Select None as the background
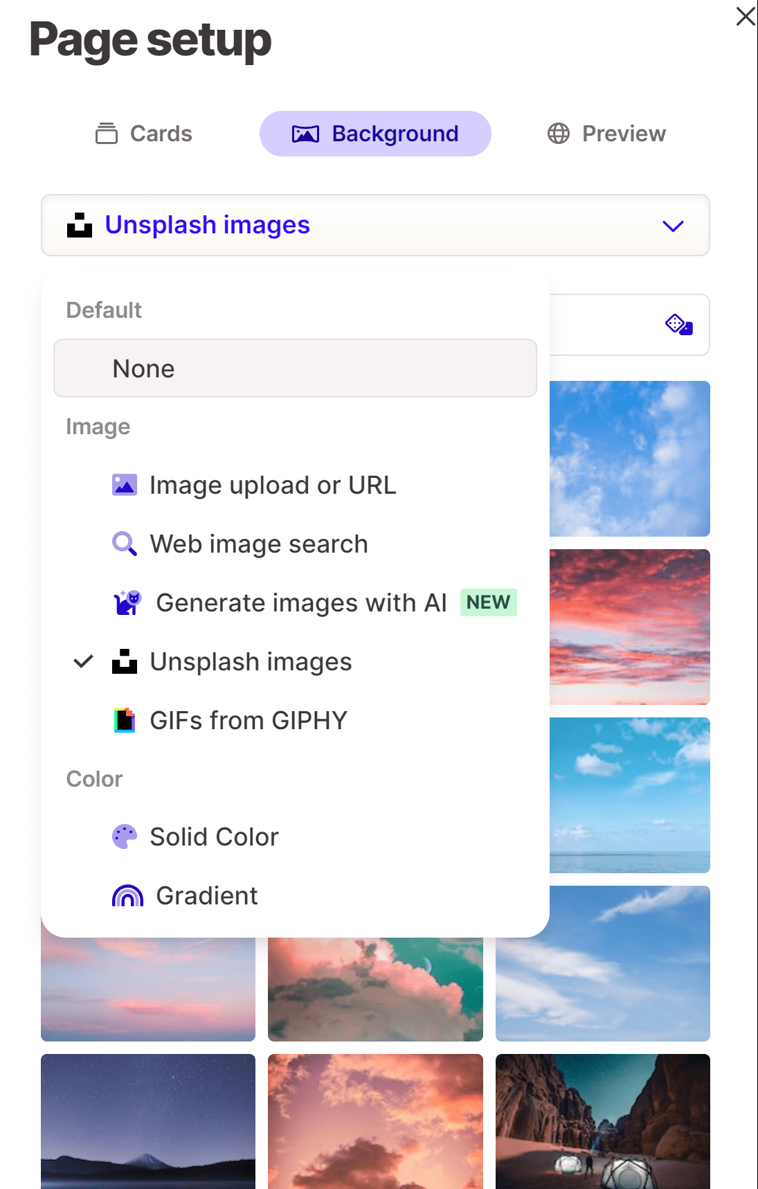 295,368
